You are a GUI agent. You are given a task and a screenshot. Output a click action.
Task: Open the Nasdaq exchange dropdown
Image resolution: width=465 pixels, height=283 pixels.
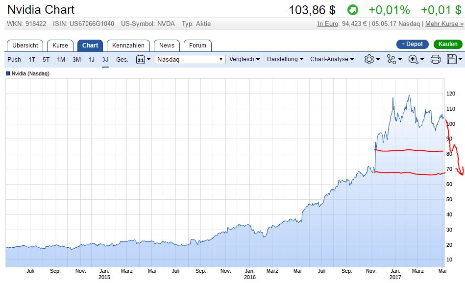[190, 59]
